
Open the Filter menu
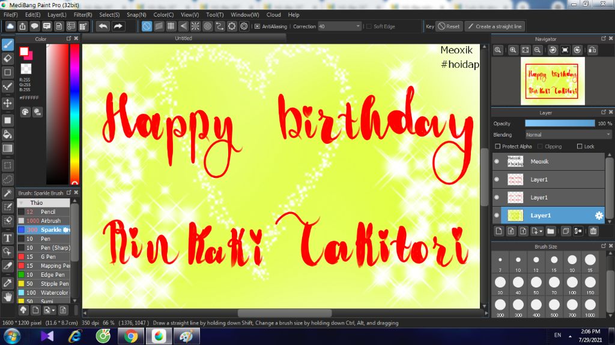pos(83,15)
